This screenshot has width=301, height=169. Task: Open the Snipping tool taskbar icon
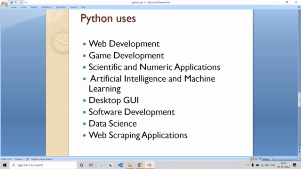(x=101, y=165)
